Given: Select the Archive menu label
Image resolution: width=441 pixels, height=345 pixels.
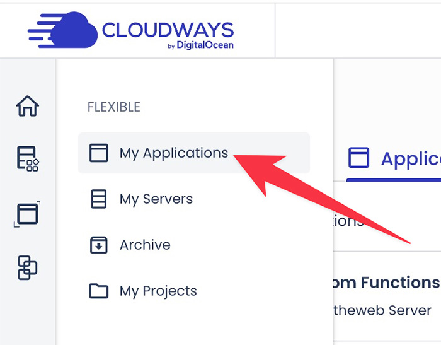Looking at the screenshot, I should [x=145, y=245].
